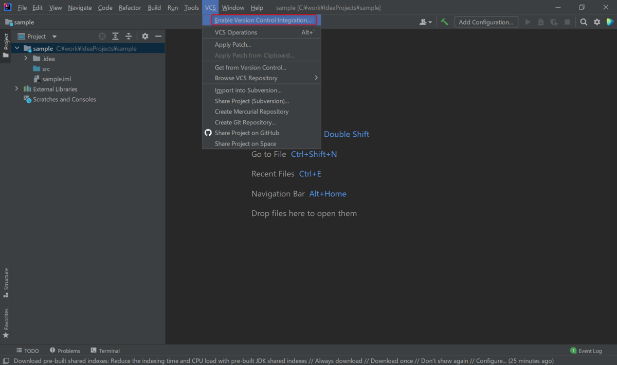Choose Enable Version Control Integration
The height and width of the screenshot is (365, 617).
[262, 20]
